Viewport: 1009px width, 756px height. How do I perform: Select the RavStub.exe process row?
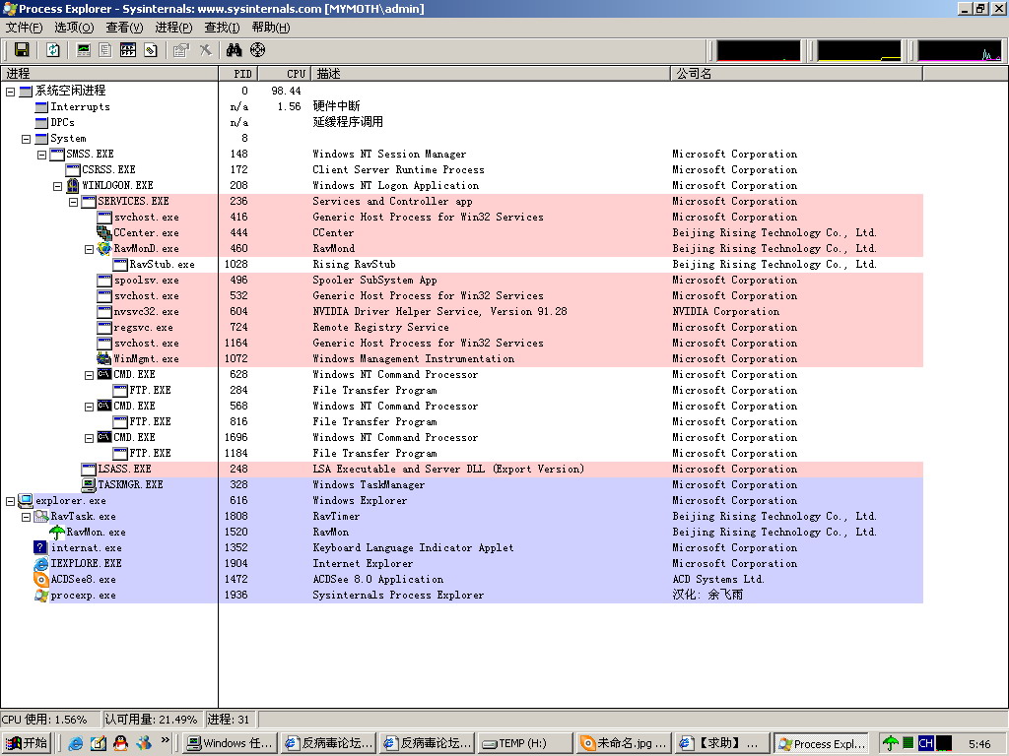462,264
